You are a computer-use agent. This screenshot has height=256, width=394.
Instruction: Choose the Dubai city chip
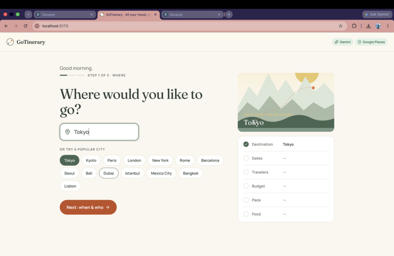click(109, 173)
